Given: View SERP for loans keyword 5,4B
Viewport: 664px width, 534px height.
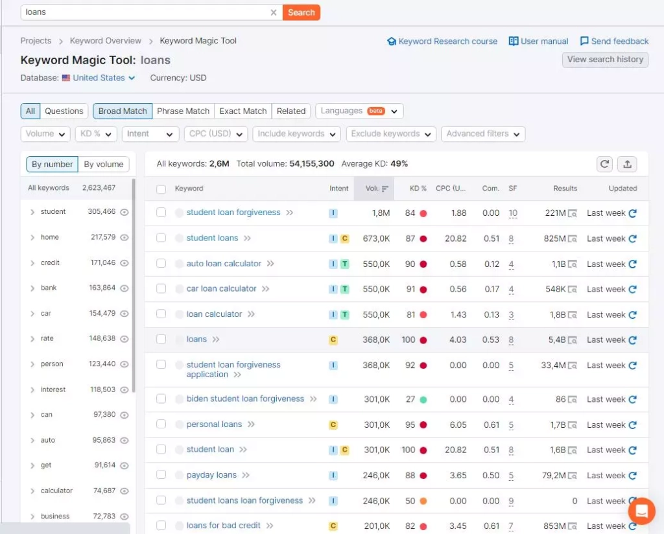Looking at the screenshot, I should pyautogui.click(x=572, y=340).
